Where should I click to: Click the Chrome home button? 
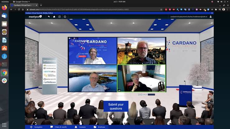(23, 10)
